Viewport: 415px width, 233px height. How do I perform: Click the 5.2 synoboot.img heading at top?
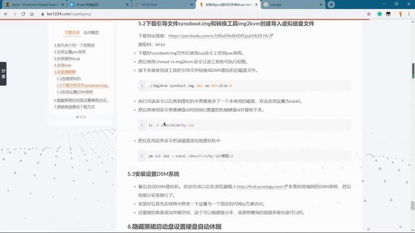226,23
